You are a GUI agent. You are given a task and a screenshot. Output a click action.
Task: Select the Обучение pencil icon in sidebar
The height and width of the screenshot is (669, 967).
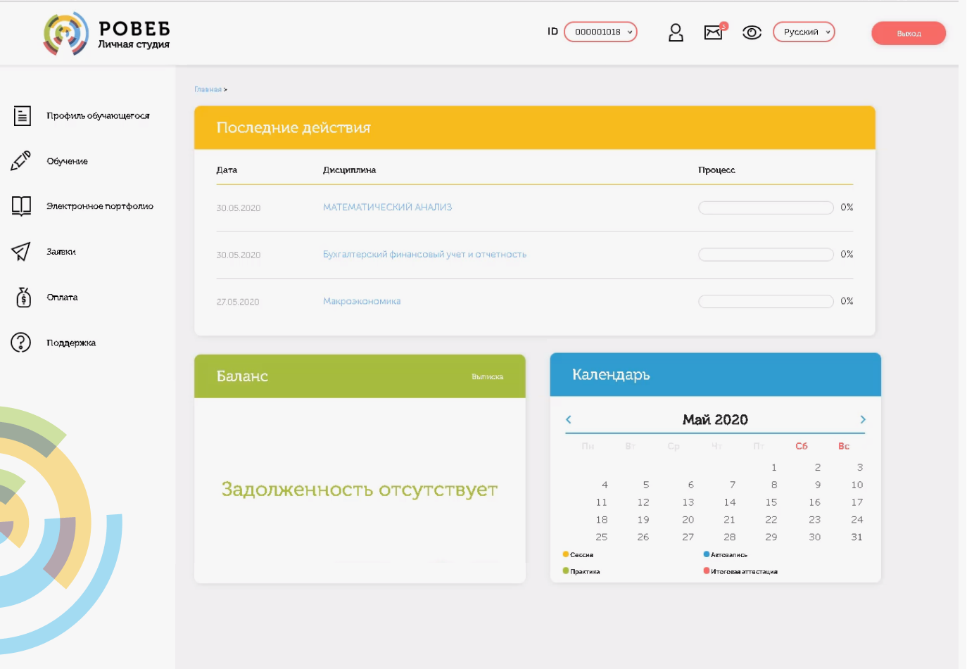click(22, 160)
